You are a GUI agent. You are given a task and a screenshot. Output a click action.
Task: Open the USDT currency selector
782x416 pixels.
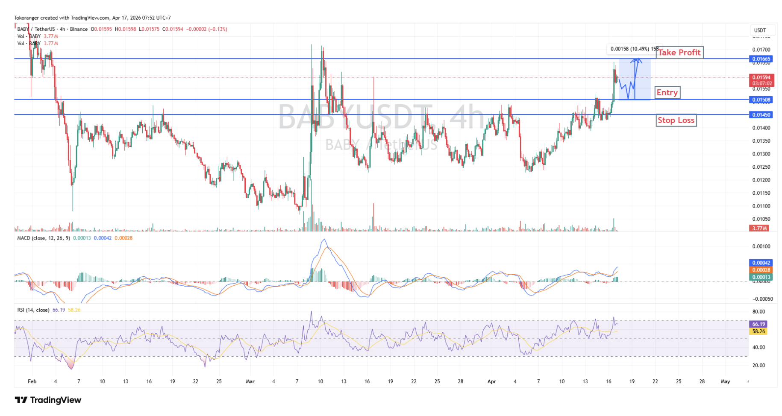click(x=760, y=30)
